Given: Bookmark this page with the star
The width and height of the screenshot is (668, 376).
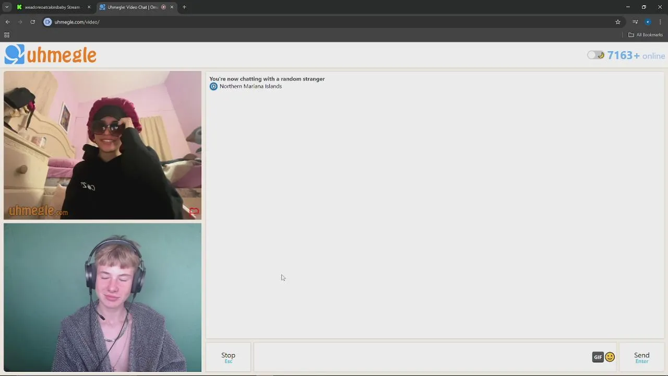Looking at the screenshot, I should (x=618, y=22).
